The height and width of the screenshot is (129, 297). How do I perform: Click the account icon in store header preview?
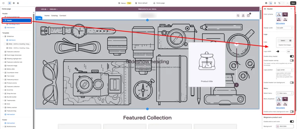pos(243,16)
